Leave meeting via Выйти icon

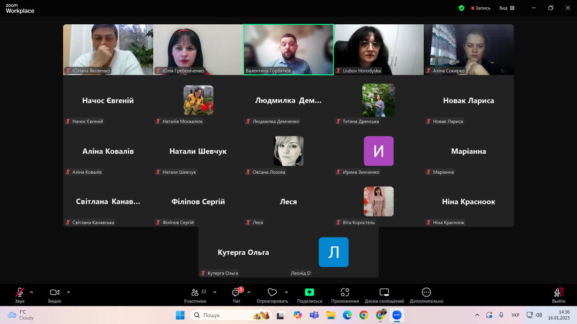559,292
